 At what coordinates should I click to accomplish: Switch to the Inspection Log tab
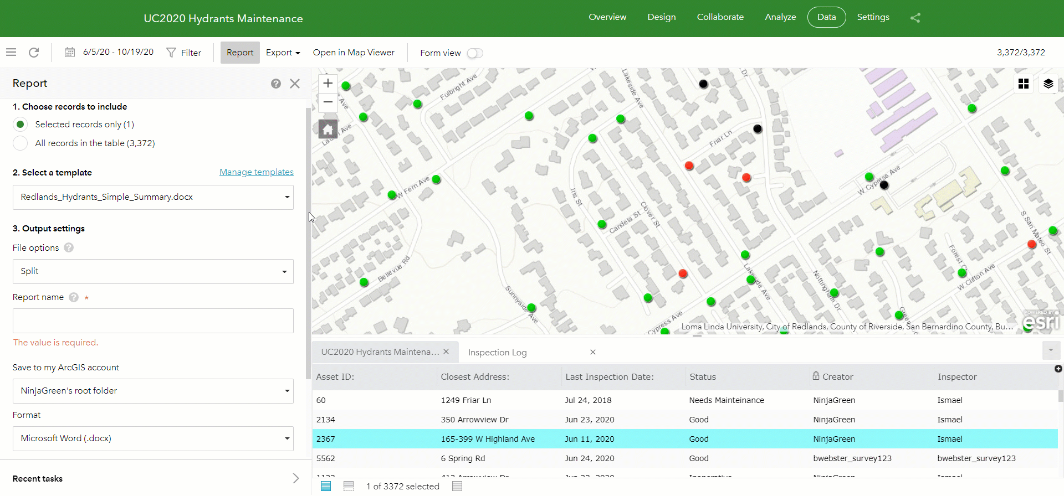(497, 353)
